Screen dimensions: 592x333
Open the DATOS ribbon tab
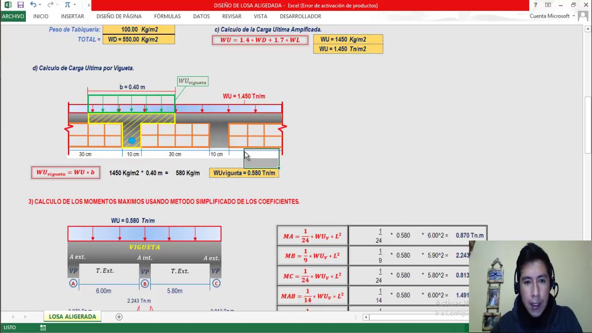[201, 16]
